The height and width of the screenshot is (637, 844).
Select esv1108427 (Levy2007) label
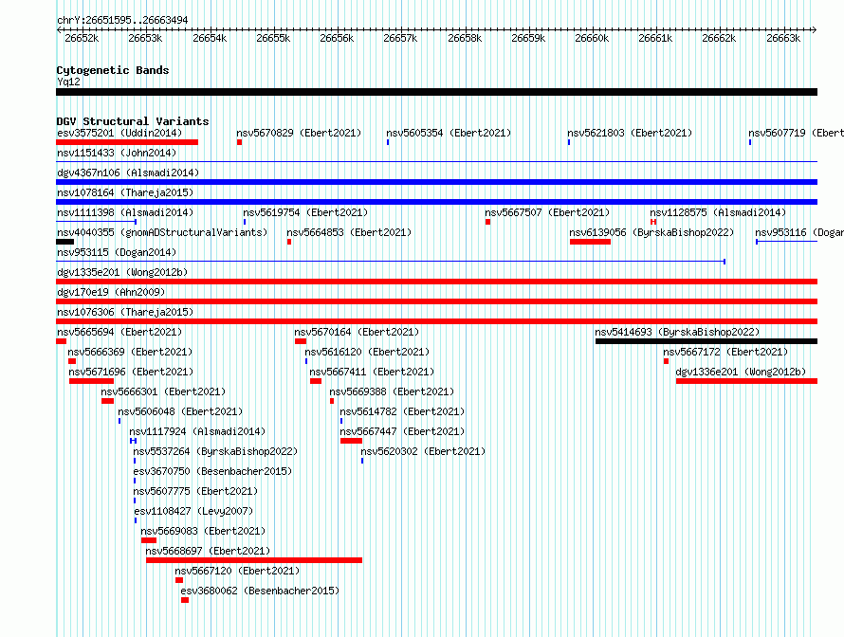coord(193,511)
